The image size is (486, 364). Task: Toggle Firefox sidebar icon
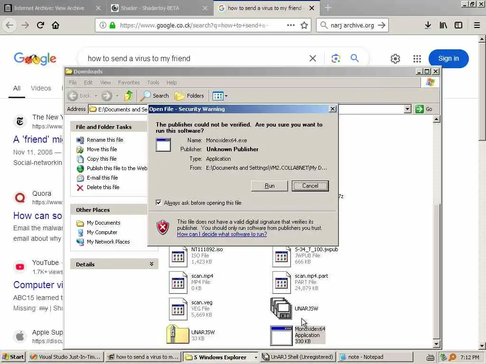pos(458,26)
